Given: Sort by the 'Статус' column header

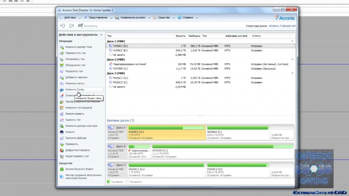Looking at the screenshot, I should pos(270,36).
